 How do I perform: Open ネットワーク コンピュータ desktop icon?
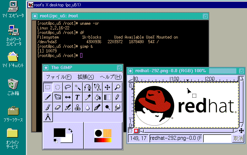pyautogui.click(x=13, y=35)
